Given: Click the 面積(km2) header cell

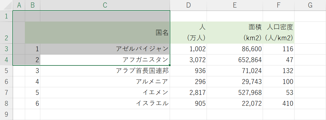Looking at the screenshot, I should point(235,33).
